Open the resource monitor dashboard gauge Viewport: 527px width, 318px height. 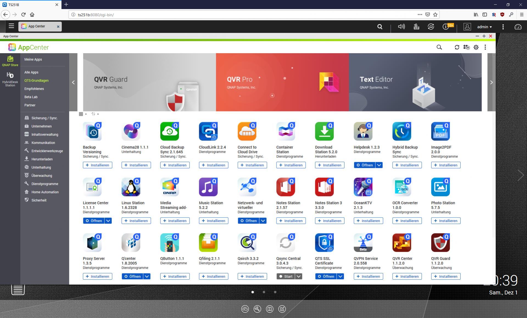point(518,27)
